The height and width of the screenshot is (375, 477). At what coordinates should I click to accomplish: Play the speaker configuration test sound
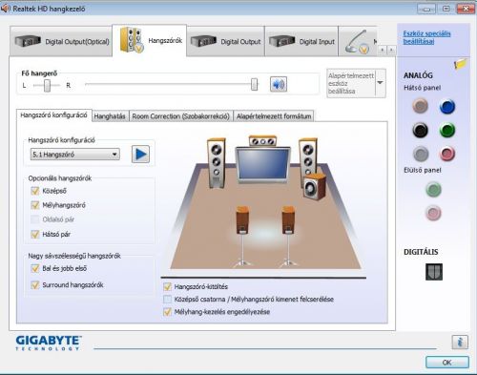[140, 155]
